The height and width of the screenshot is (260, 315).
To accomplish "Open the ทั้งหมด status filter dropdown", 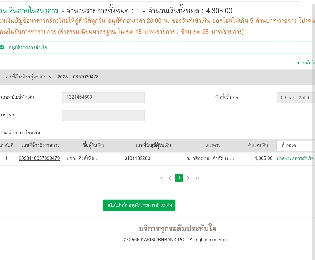I will pyautogui.click(x=295, y=146).
